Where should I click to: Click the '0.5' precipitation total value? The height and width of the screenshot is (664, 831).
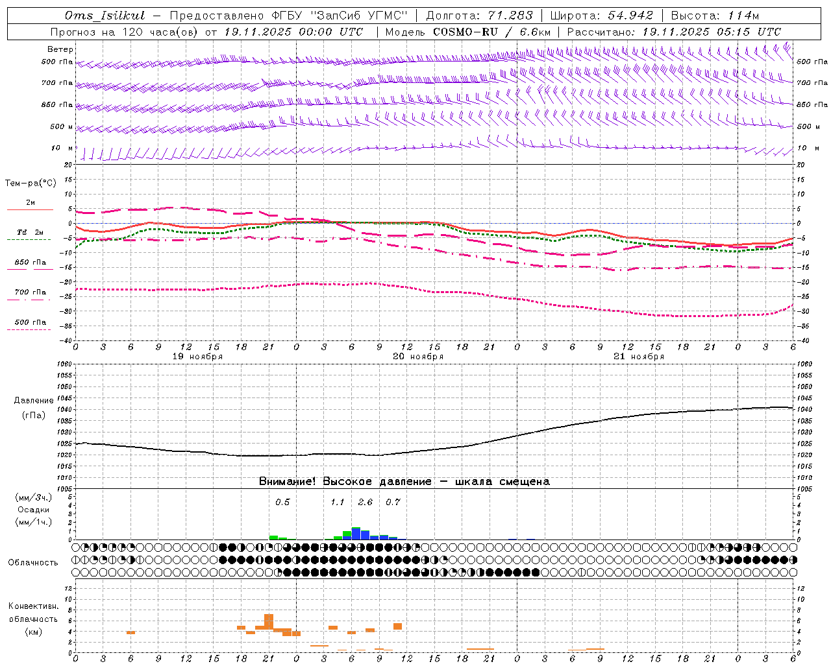282,503
